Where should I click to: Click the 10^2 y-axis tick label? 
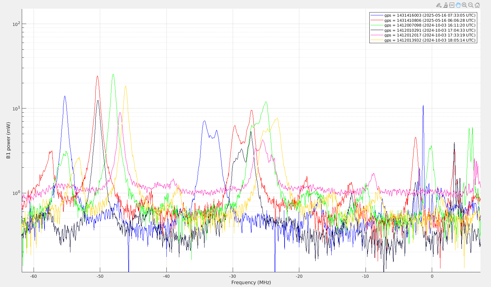[16, 24]
